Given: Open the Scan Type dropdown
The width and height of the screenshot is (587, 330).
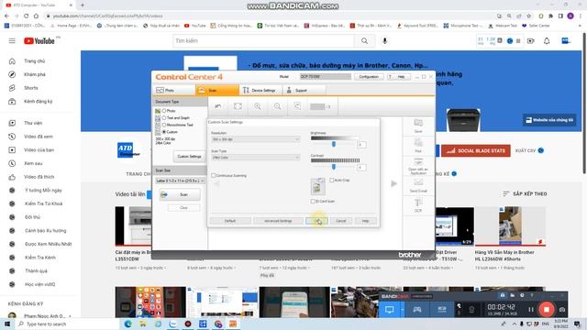Looking at the screenshot, I should click(256, 158).
